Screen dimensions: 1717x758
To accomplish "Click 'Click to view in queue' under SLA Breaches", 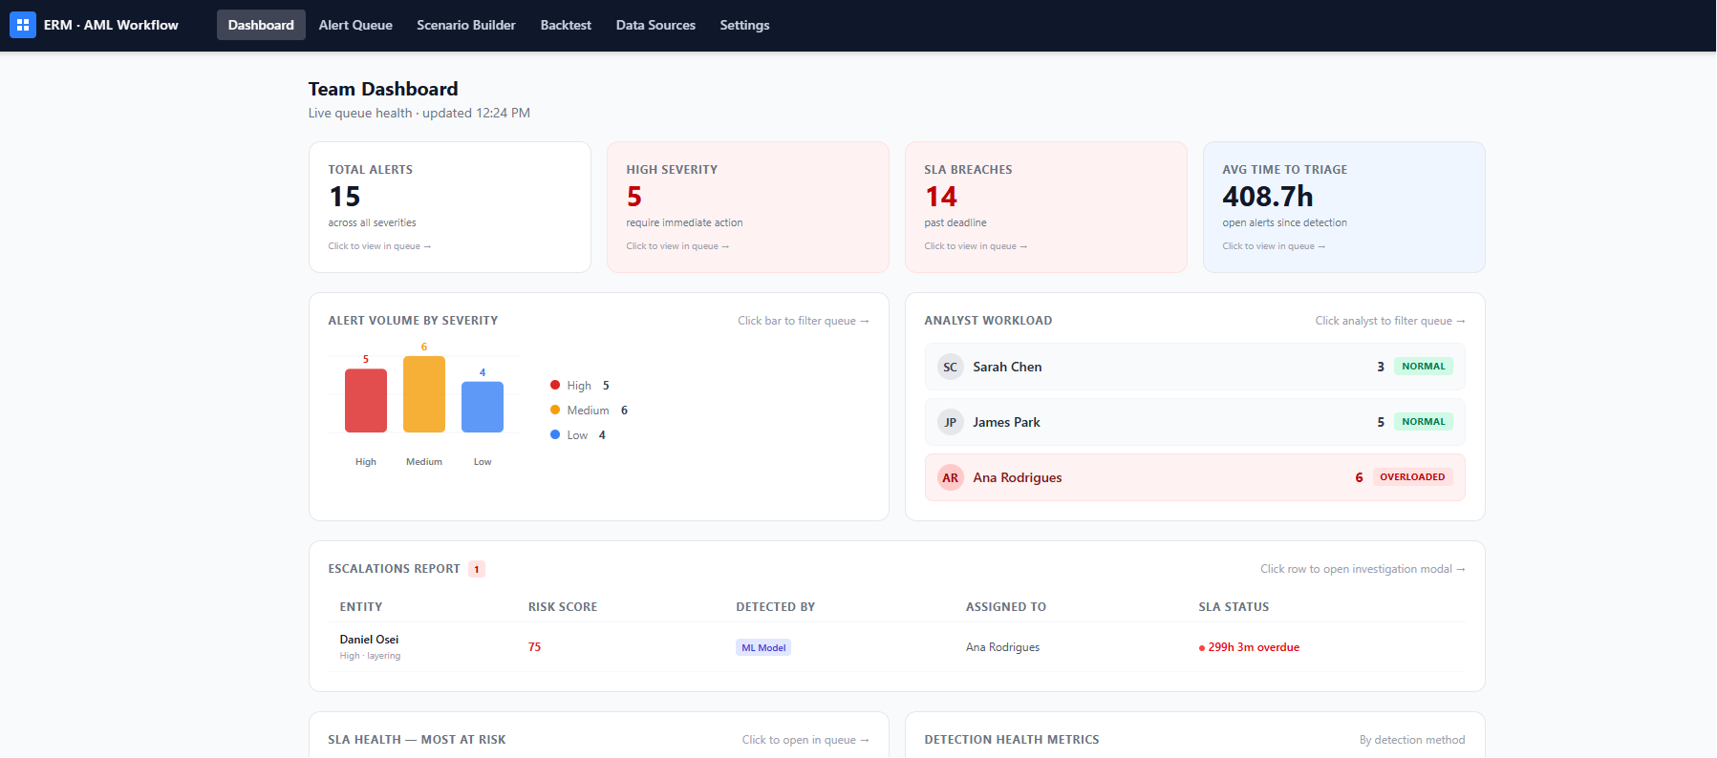I will 976,246.
